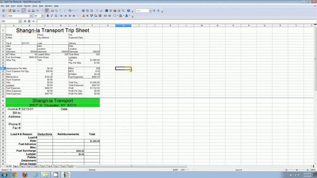The width and height of the screenshot is (317, 178).
Task: Switch to the Trip 2 sheet tab
Action: pyautogui.click(x=22, y=166)
